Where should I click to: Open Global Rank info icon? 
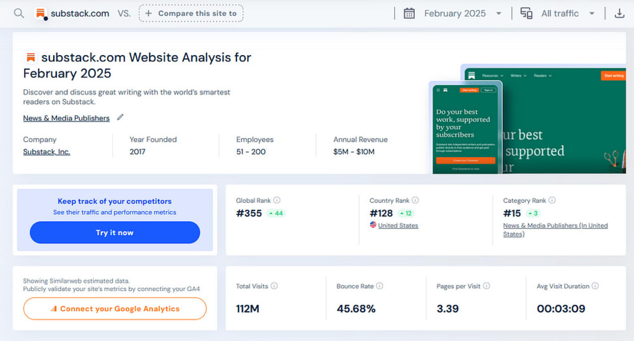click(x=277, y=200)
